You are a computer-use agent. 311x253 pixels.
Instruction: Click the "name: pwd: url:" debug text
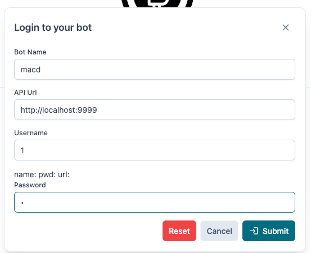(x=42, y=174)
